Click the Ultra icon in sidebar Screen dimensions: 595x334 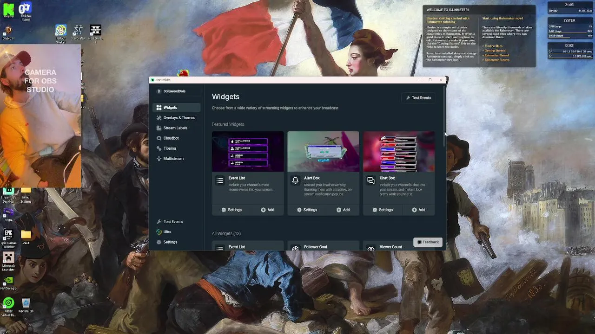click(x=159, y=232)
